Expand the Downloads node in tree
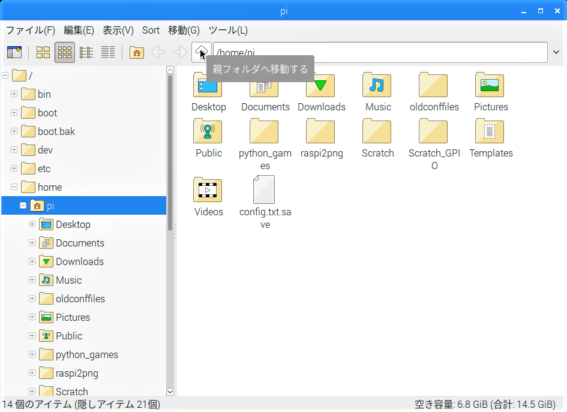 (32, 261)
